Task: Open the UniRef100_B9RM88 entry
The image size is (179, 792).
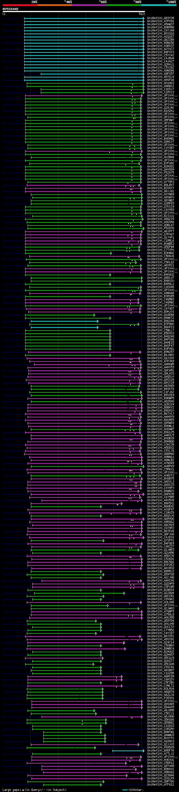Action: 161,27
